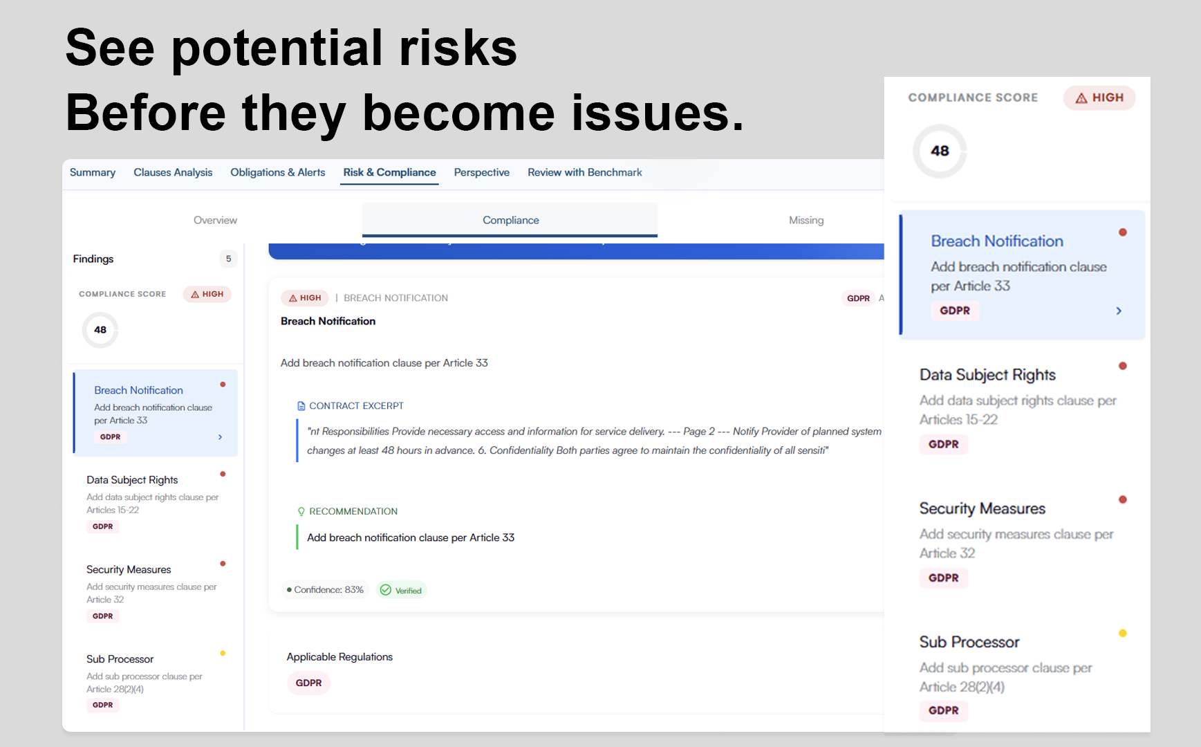The image size is (1201, 747).
Task: Click the Contract Excerpt document icon
Action: click(301, 406)
